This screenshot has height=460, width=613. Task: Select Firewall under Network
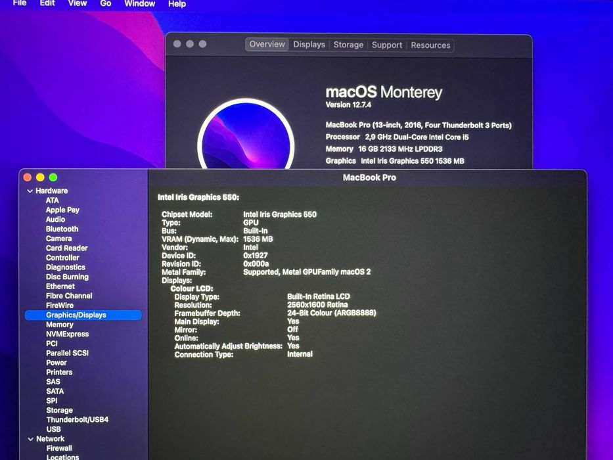tap(59, 448)
